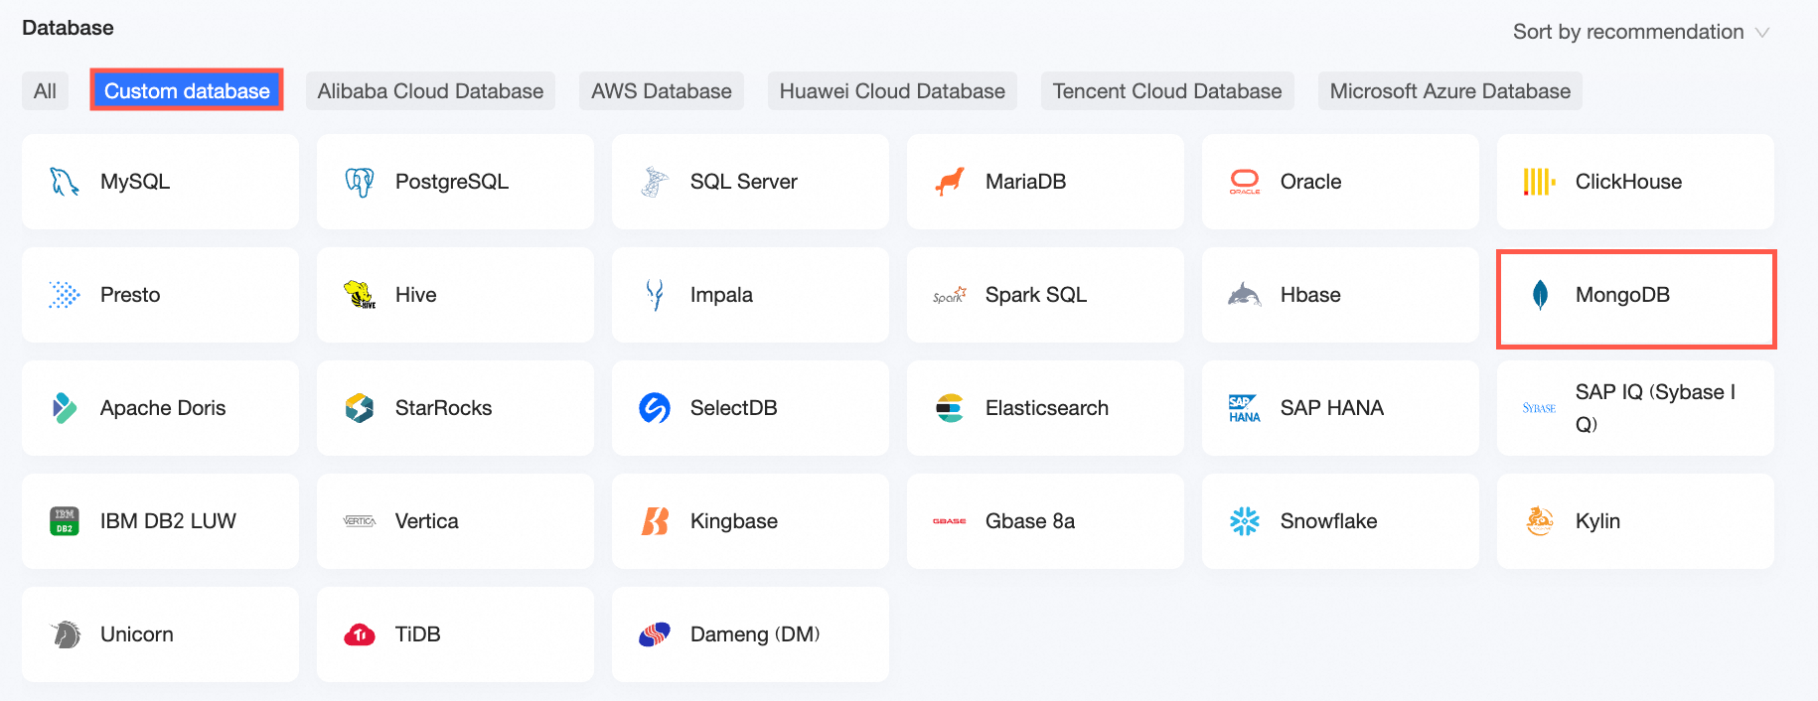Switch to the All tab
Screen dimensions: 1818x701
pos(45,91)
